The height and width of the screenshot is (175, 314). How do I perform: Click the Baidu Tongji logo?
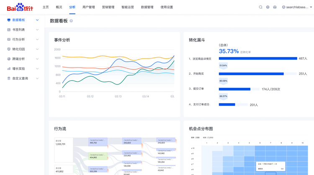[x=20, y=7]
